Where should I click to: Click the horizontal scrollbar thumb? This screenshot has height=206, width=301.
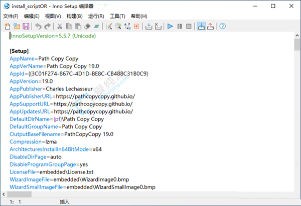[20, 194]
